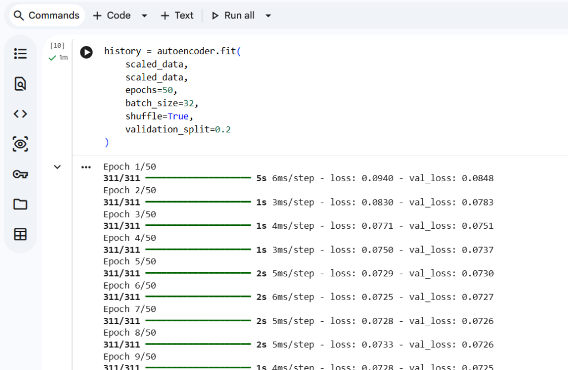Image resolution: width=568 pixels, height=370 pixels.
Task: Collapse the cell output with the chevron
Action: click(x=57, y=167)
